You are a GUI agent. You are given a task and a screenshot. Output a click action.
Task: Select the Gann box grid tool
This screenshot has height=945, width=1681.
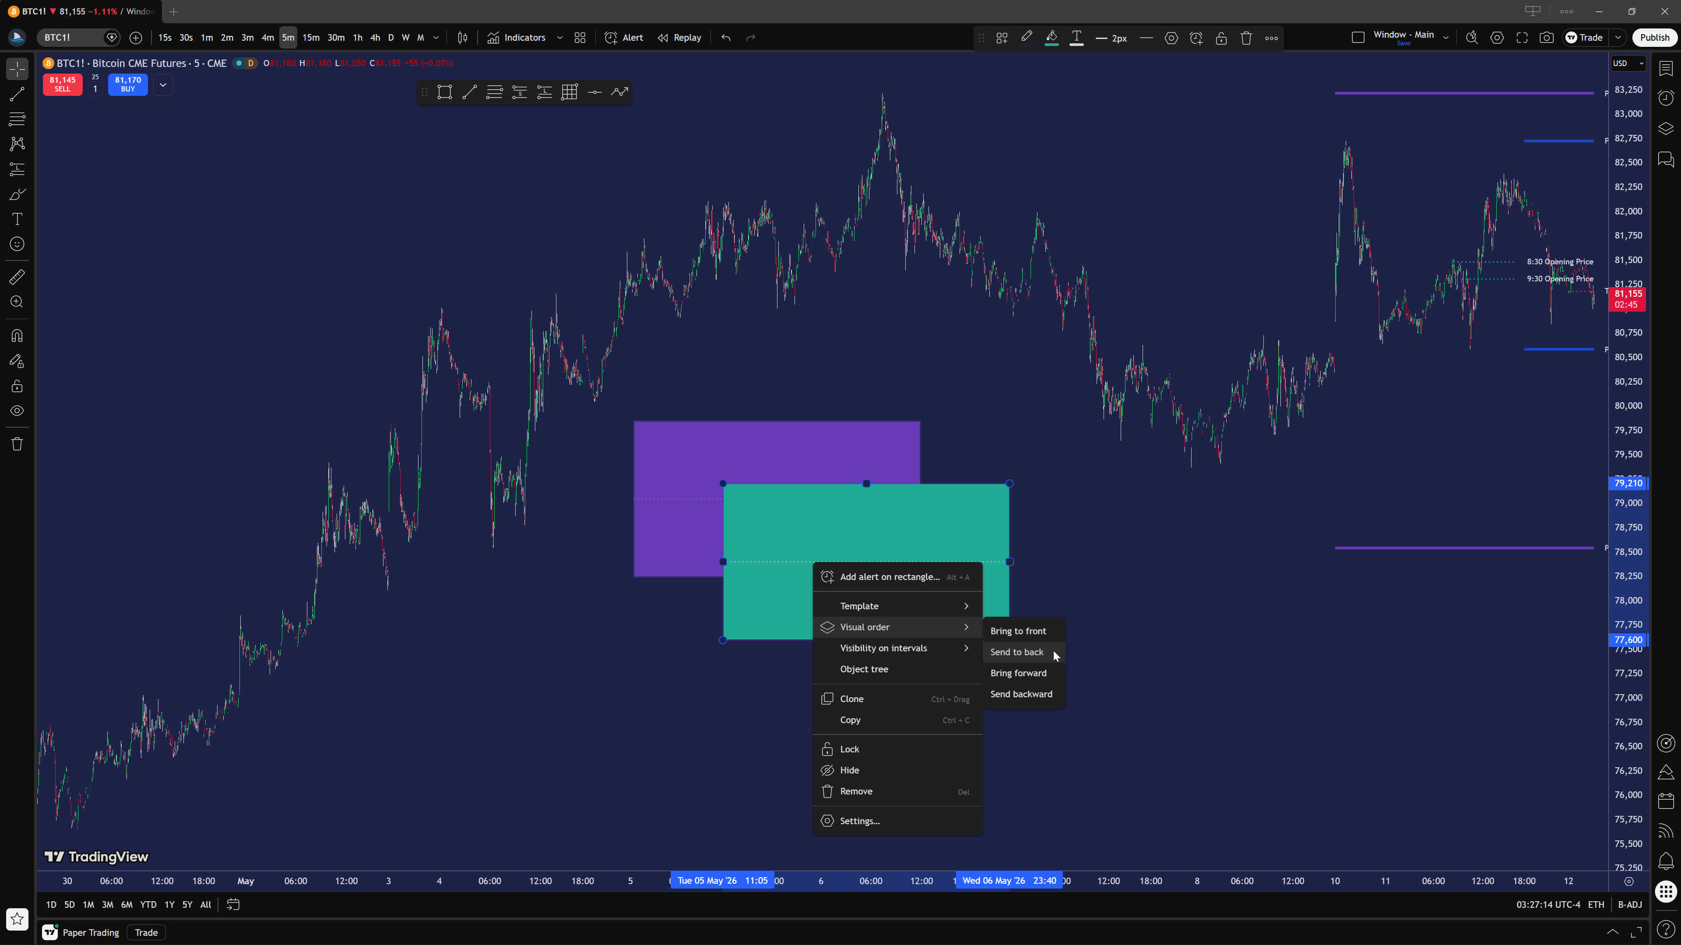570,92
